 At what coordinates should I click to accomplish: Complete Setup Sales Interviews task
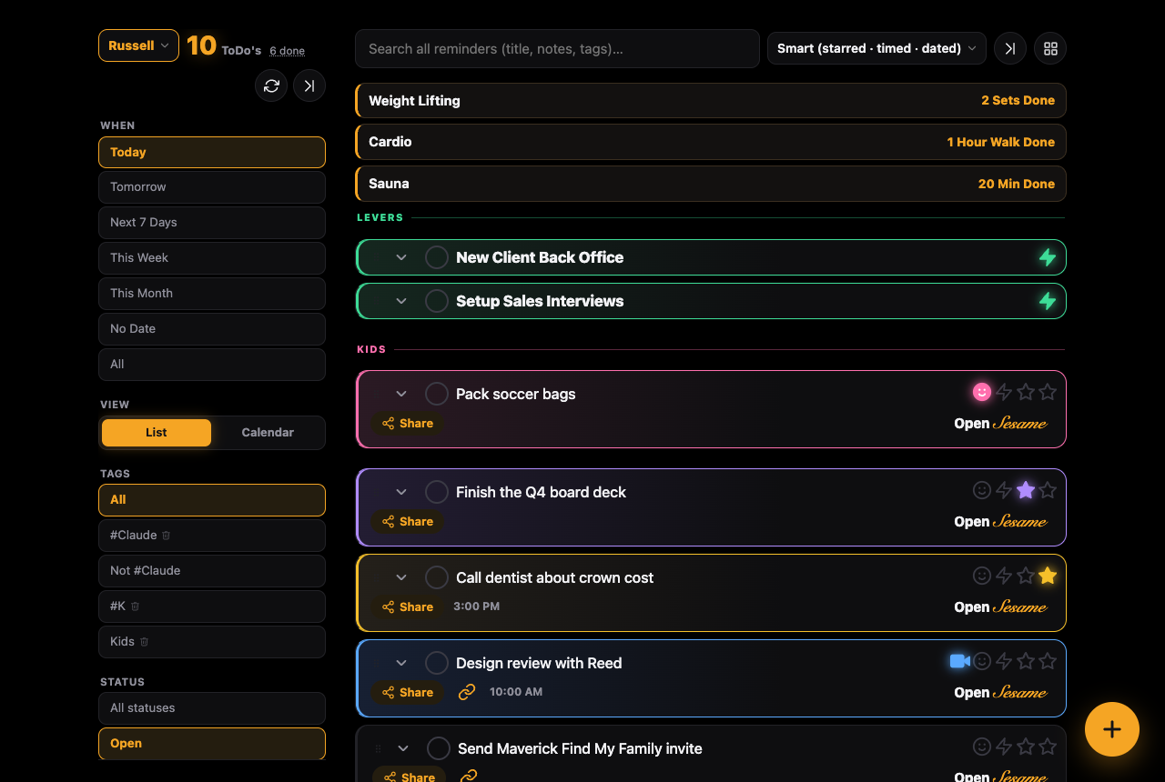point(437,301)
